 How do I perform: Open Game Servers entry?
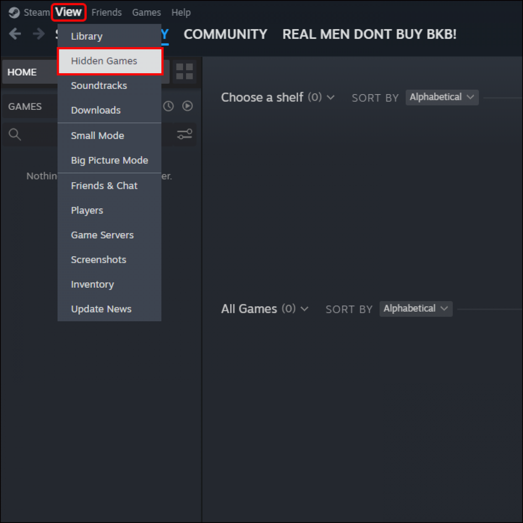coord(109,235)
